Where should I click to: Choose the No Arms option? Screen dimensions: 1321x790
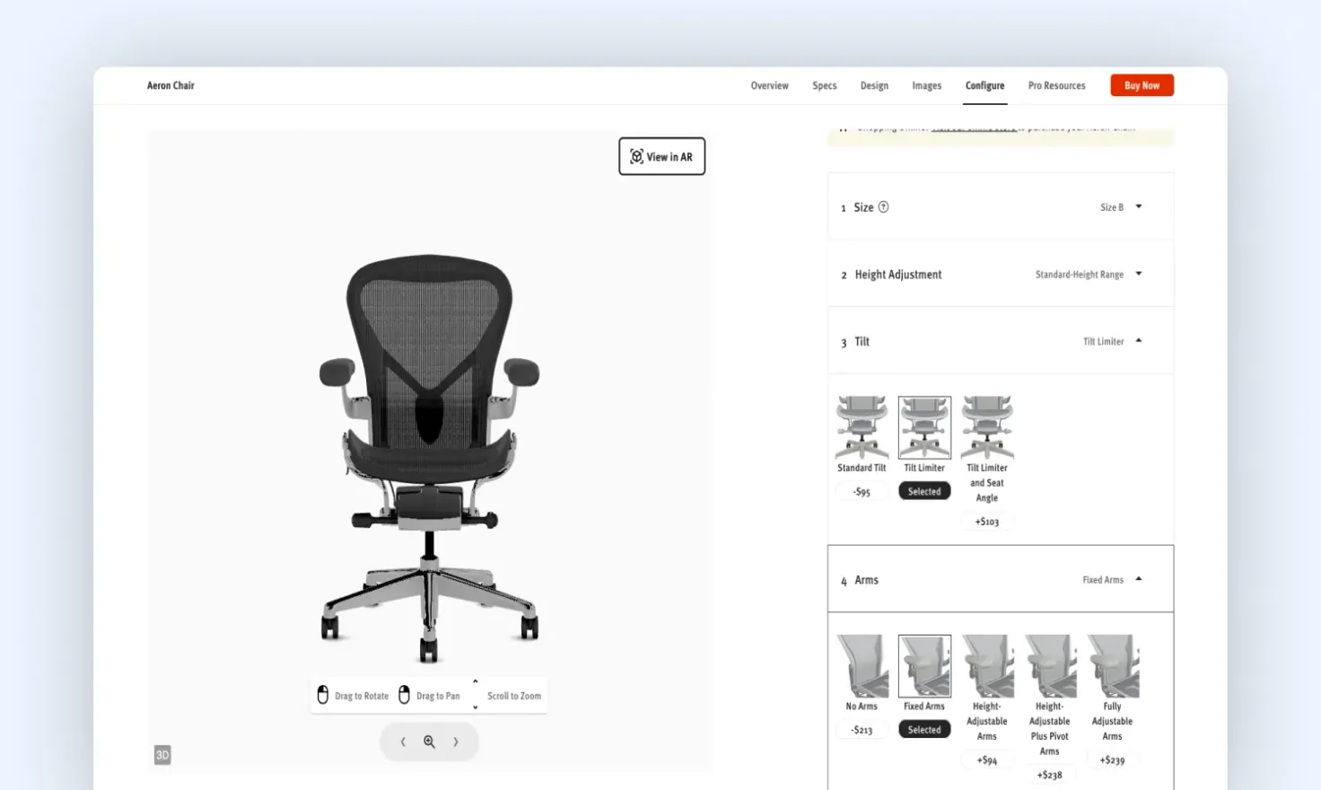pos(862,673)
